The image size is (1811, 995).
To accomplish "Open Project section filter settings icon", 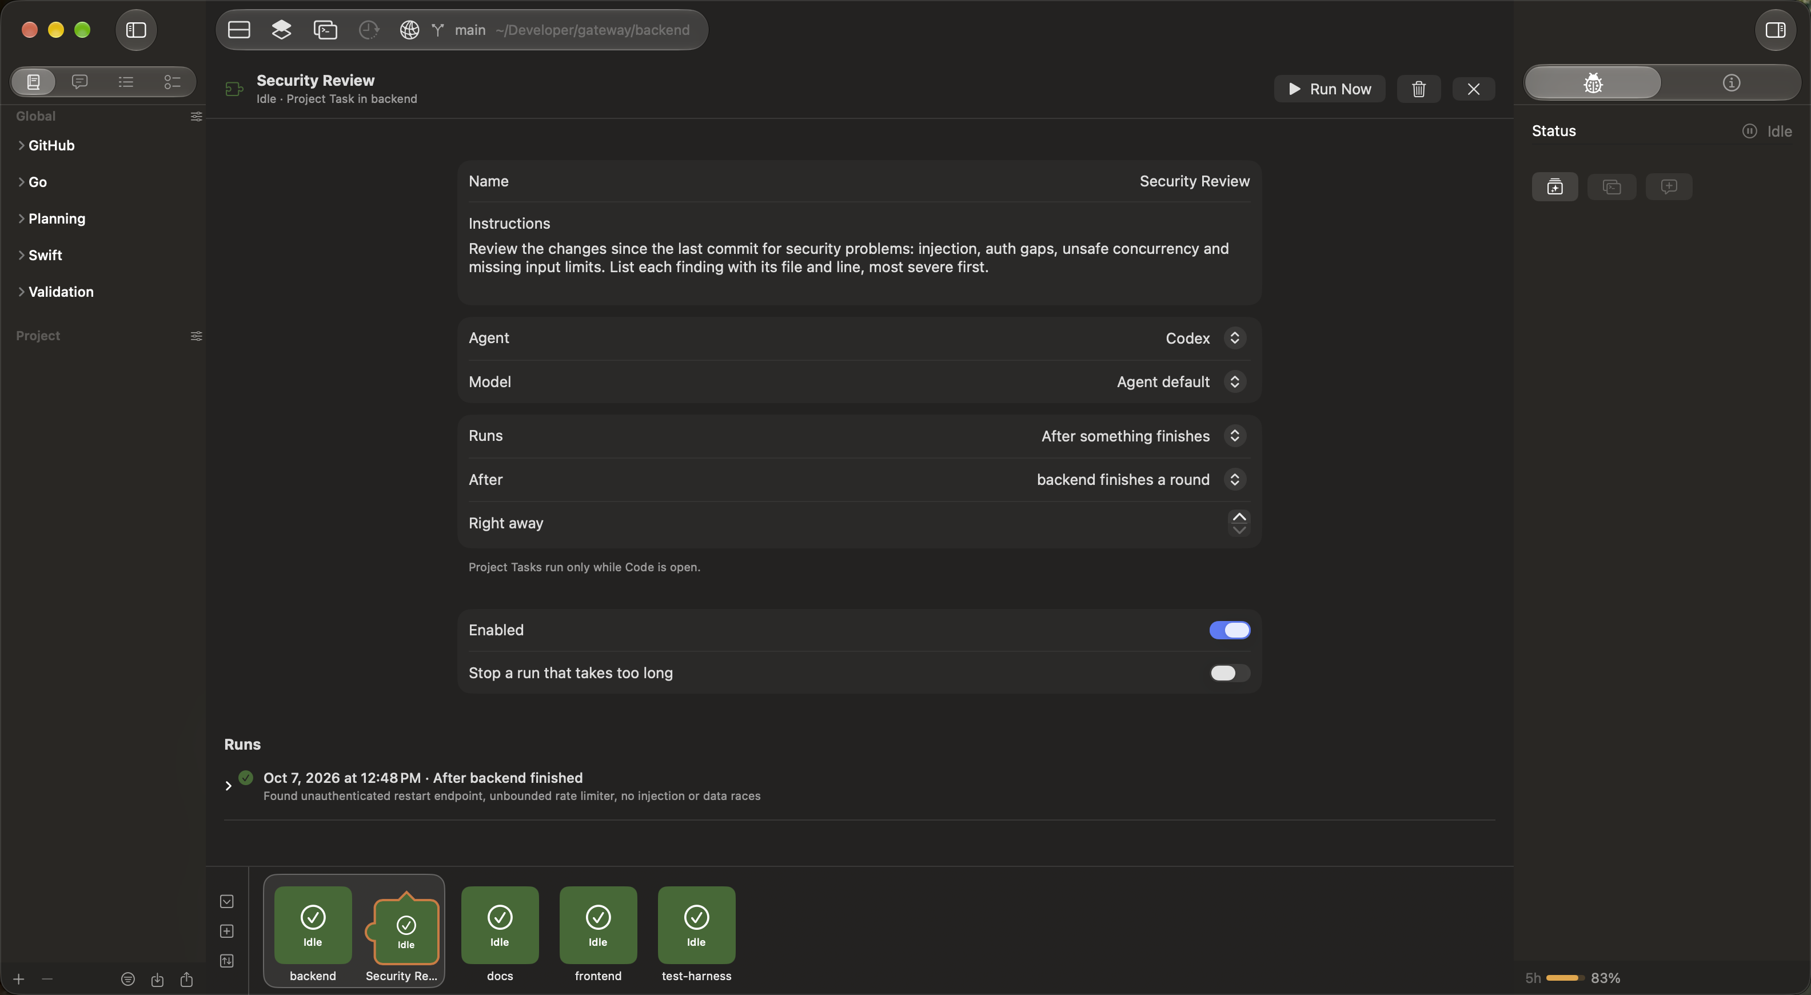I will point(196,336).
